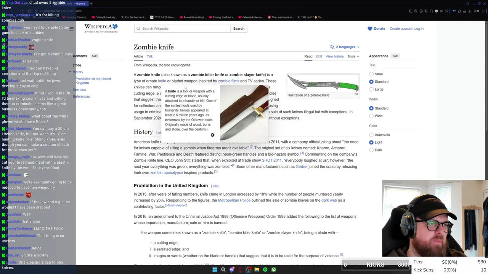The image size is (488, 274).
Task: Switch to the Talk tab
Action: point(150,56)
